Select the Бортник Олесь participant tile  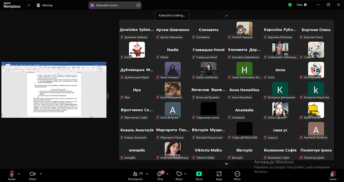click(316, 30)
